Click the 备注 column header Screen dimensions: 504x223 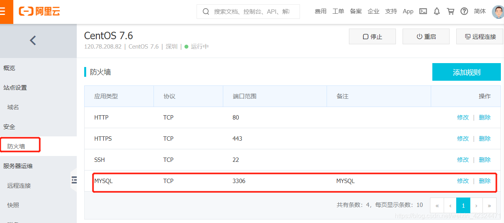coord(342,96)
